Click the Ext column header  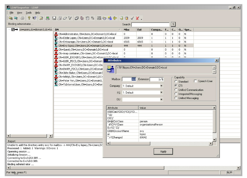pyautogui.click(x=143, y=30)
